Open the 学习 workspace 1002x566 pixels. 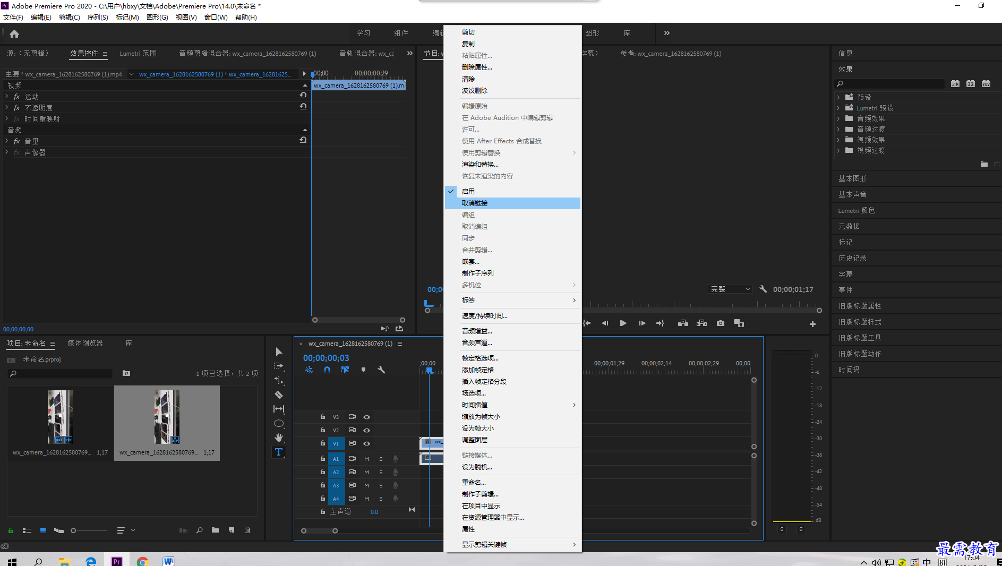363,33
